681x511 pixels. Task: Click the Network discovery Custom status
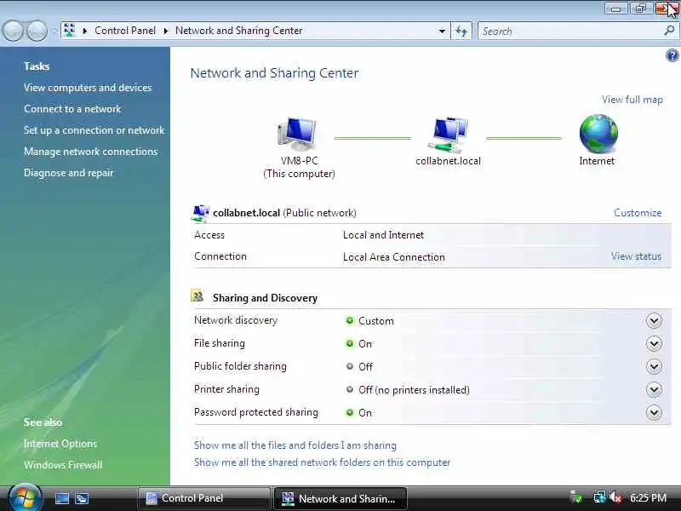[376, 321]
